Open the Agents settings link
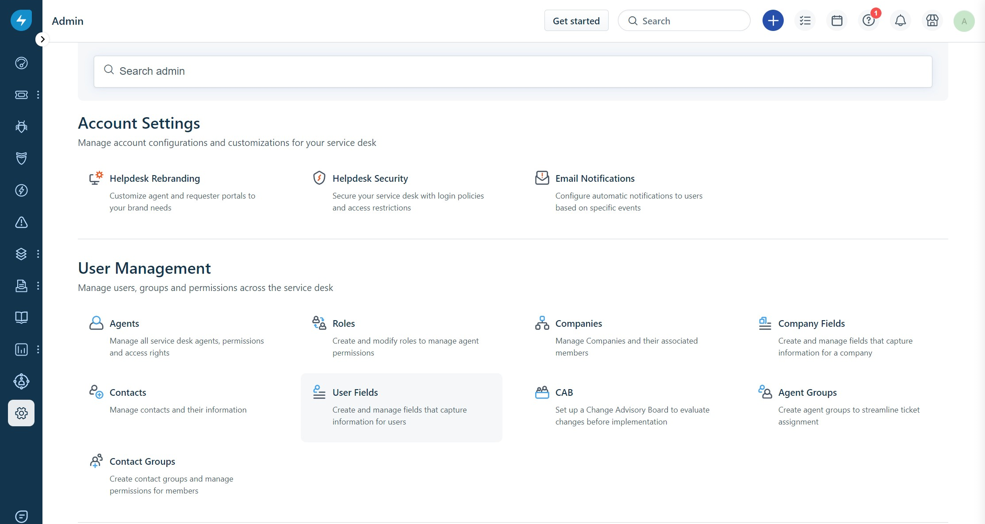Image resolution: width=985 pixels, height=524 pixels. [124, 324]
